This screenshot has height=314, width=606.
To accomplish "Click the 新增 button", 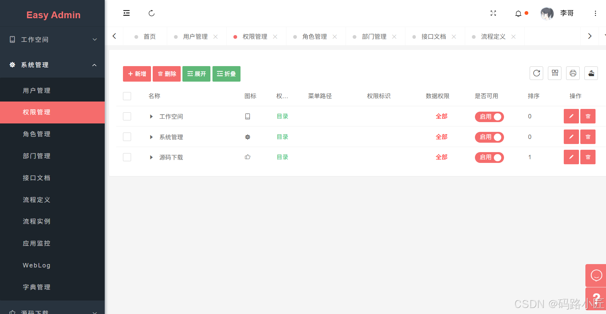I will [x=137, y=74].
